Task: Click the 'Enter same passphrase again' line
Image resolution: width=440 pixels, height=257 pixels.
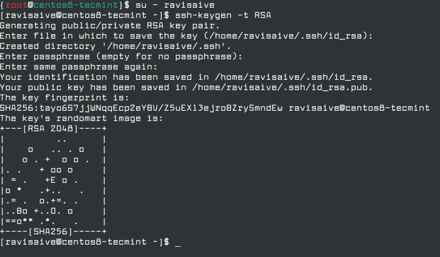Action: (78, 67)
